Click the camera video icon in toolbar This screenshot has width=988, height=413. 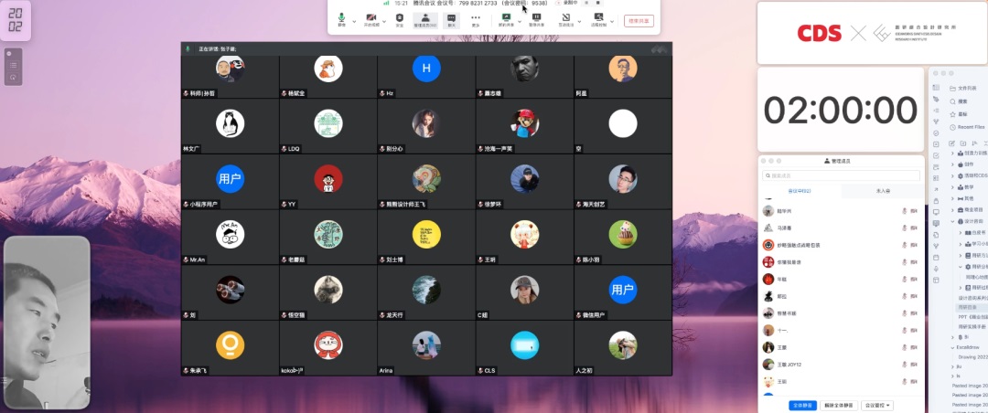tap(370, 18)
